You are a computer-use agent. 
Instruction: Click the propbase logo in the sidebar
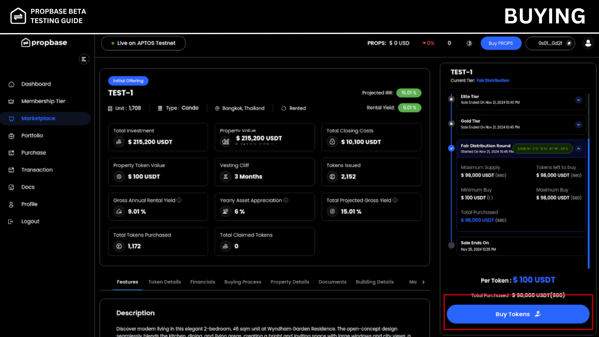pos(44,42)
